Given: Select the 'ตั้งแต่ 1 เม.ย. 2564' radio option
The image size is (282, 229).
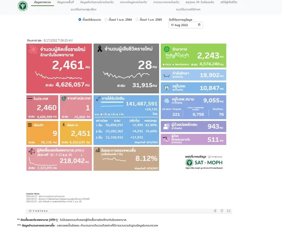Looking at the screenshot, I should tap(106, 19).
